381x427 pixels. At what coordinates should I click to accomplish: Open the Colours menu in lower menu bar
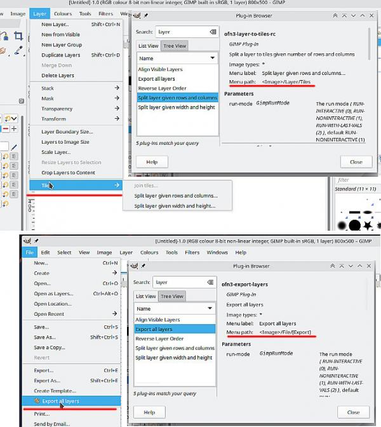149,252
